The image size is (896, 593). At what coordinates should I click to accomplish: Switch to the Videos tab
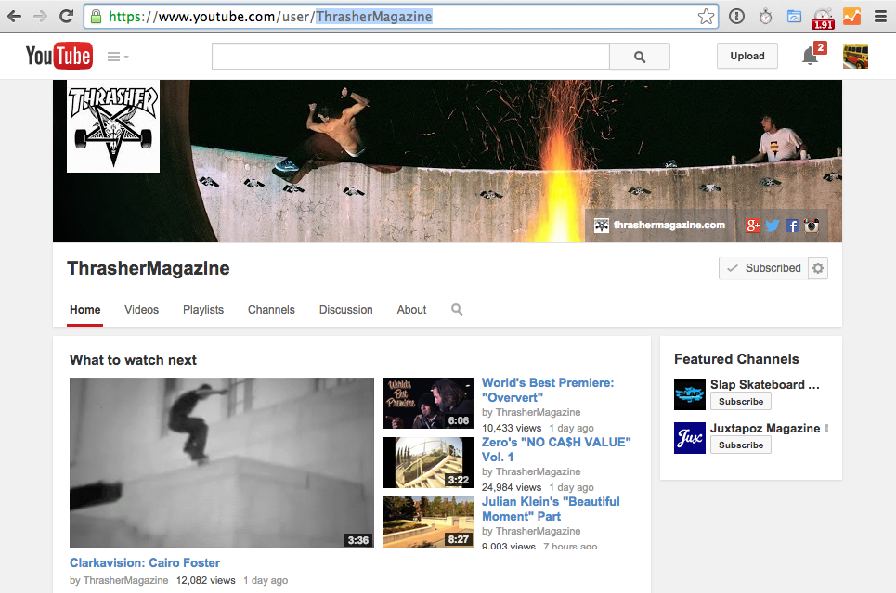coord(142,310)
